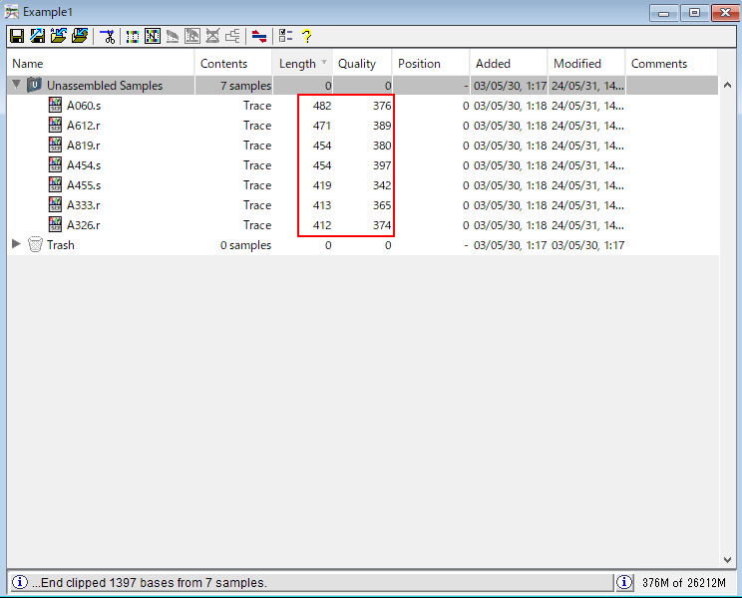
Task: Click the trace icon beside A819.r
Action: pos(56,145)
